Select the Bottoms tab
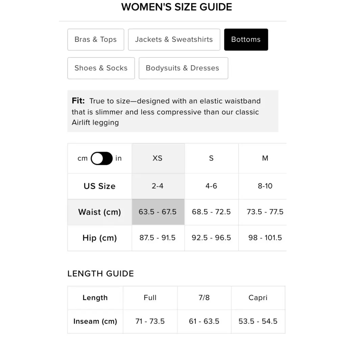The width and height of the screenshot is (346, 346). tap(246, 40)
